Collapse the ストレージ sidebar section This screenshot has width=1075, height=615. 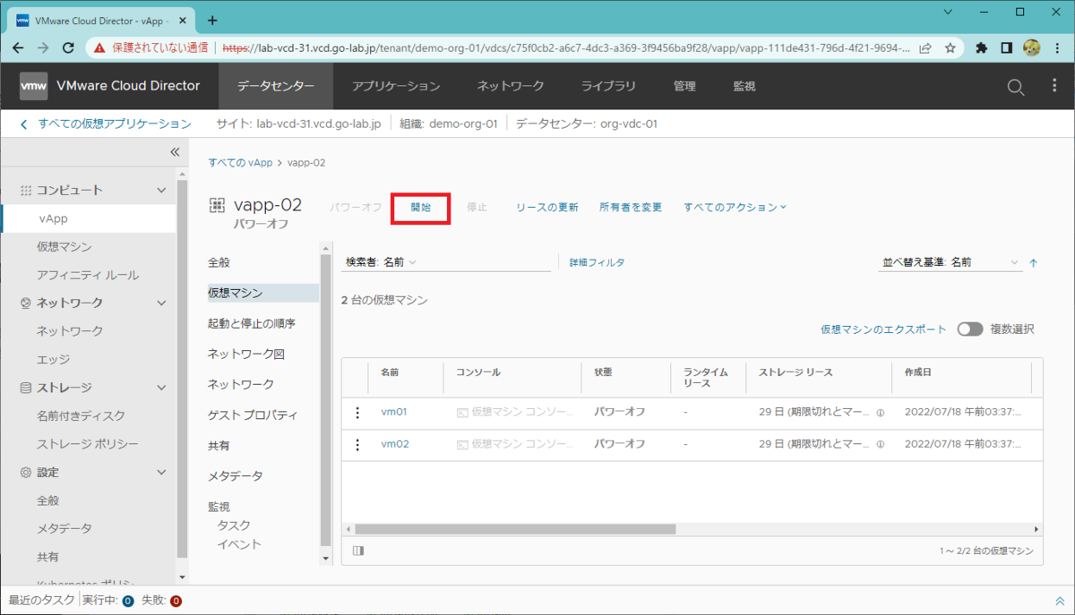pyautogui.click(x=161, y=388)
